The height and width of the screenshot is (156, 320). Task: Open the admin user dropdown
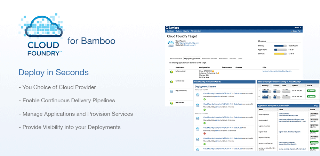click(x=298, y=27)
